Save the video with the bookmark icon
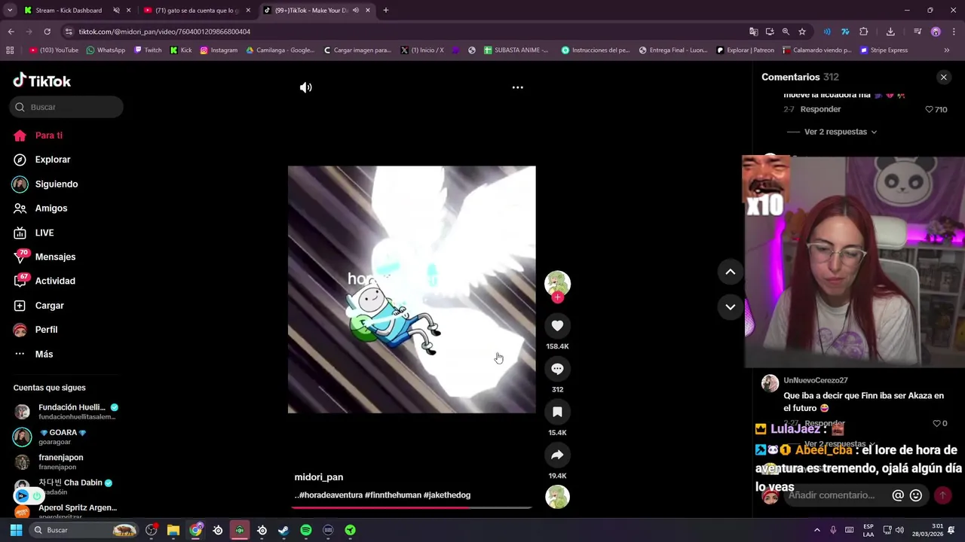Image resolution: width=965 pixels, height=542 pixels. click(557, 412)
